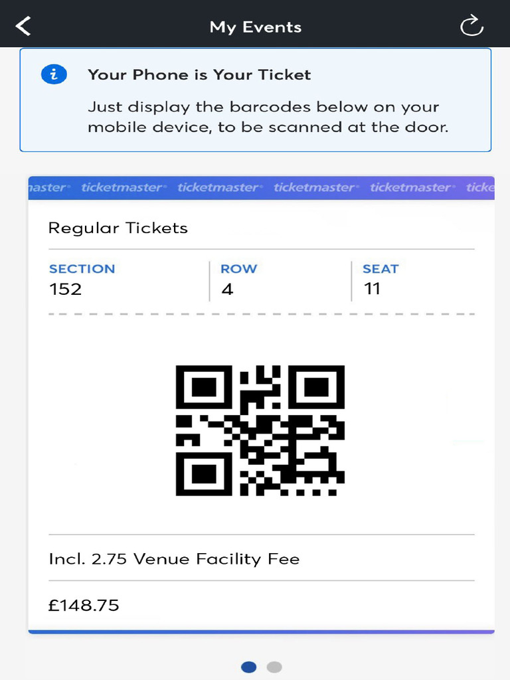Tap the ticket QR code

click(x=260, y=430)
